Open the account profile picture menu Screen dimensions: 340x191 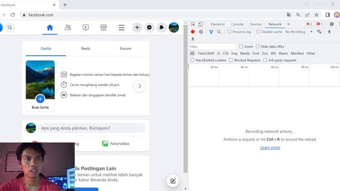pyautogui.click(x=174, y=28)
